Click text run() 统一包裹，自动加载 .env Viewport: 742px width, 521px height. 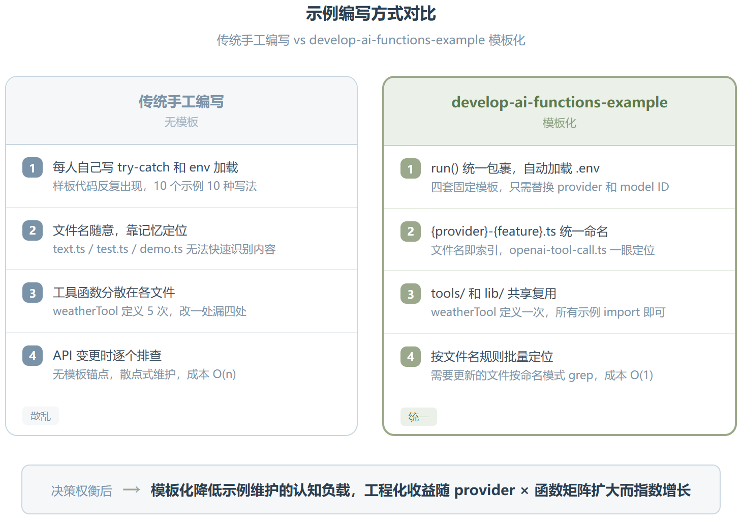[515, 168]
